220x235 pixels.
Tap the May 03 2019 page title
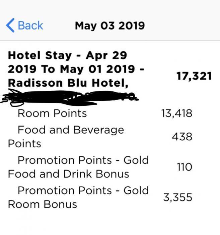110,26
